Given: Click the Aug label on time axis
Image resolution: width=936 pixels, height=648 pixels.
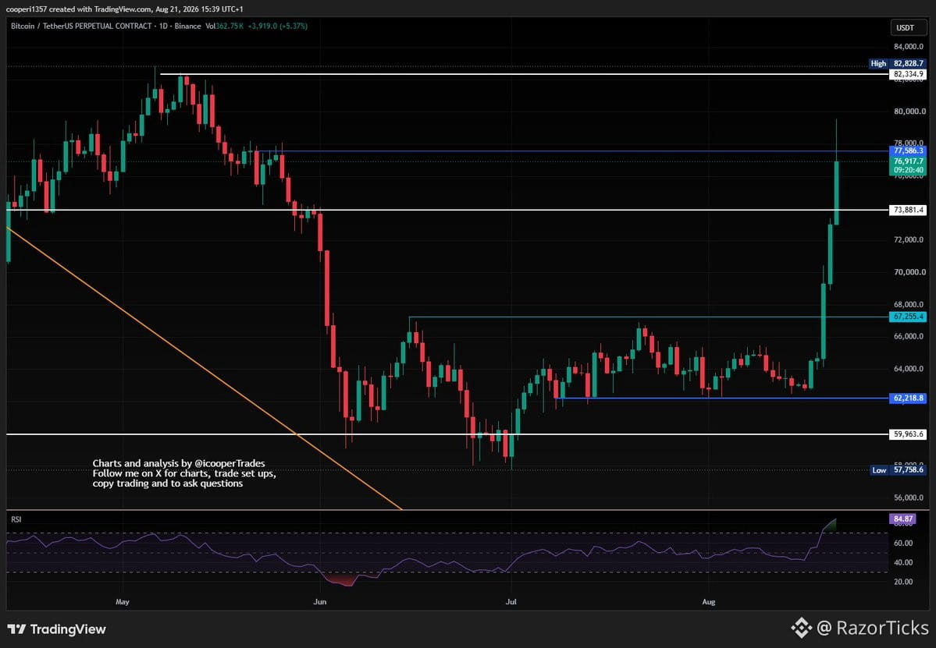Looking at the screenshot, I should tap(709, 601).
